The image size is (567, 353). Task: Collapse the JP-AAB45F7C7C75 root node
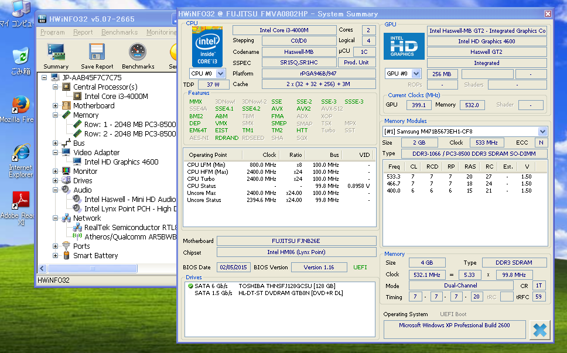[x=44, y=77]
